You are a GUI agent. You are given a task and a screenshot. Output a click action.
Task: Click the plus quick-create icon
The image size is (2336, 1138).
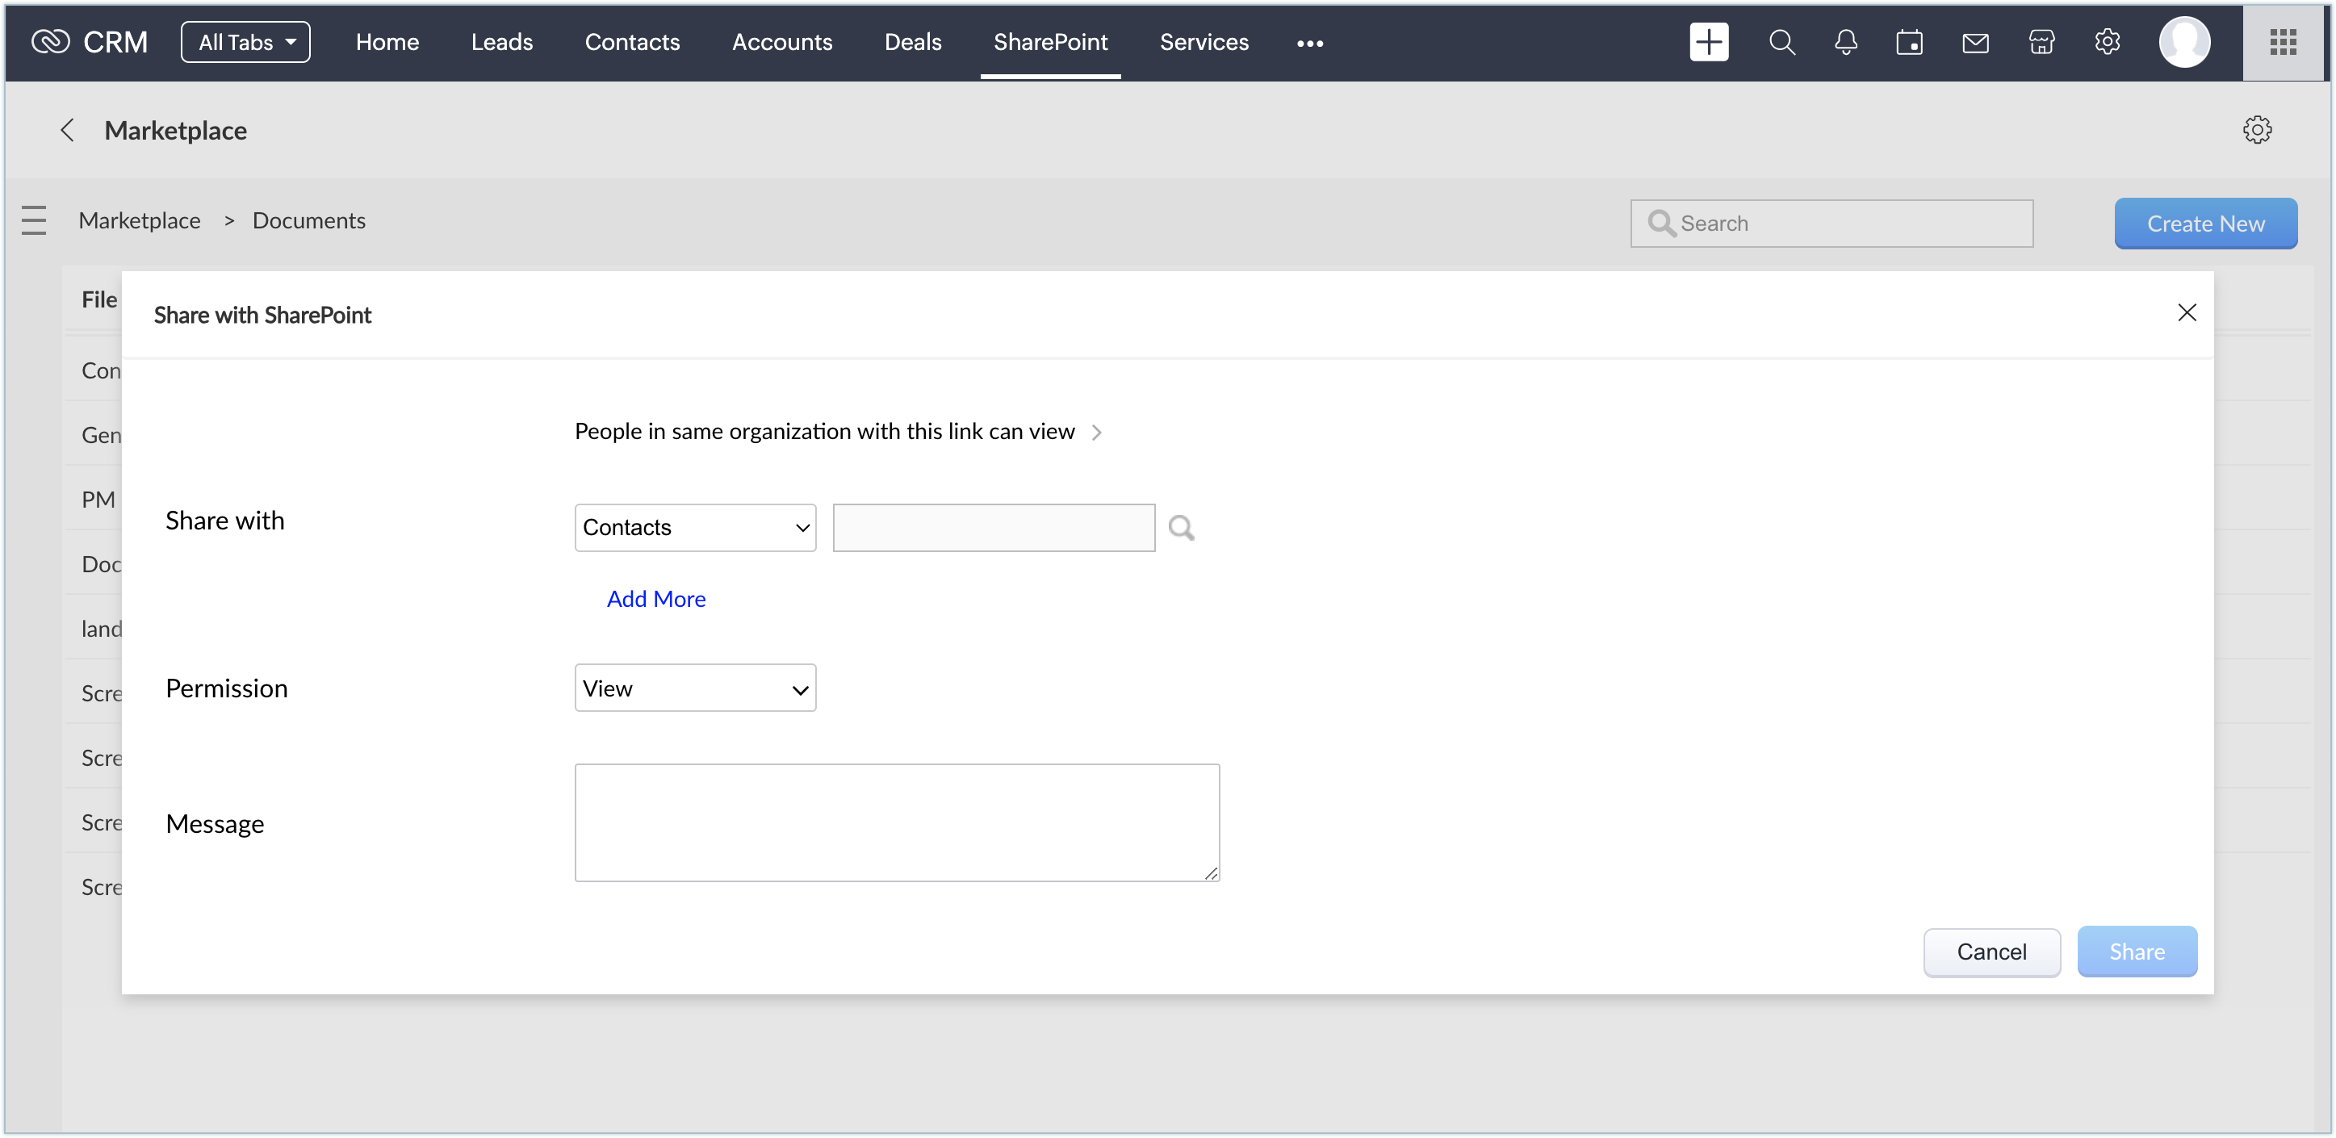click(1709, 43)
